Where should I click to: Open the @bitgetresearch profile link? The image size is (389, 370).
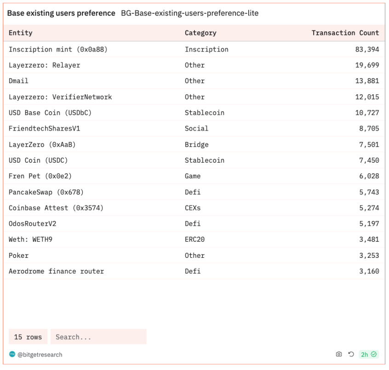click(x=40, y=355)
